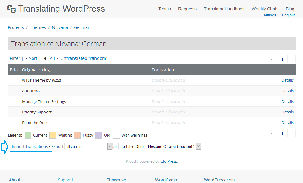This screenshot has height=183, width=303.
Task: Open the footer Support link
Action: coord(65,180)
